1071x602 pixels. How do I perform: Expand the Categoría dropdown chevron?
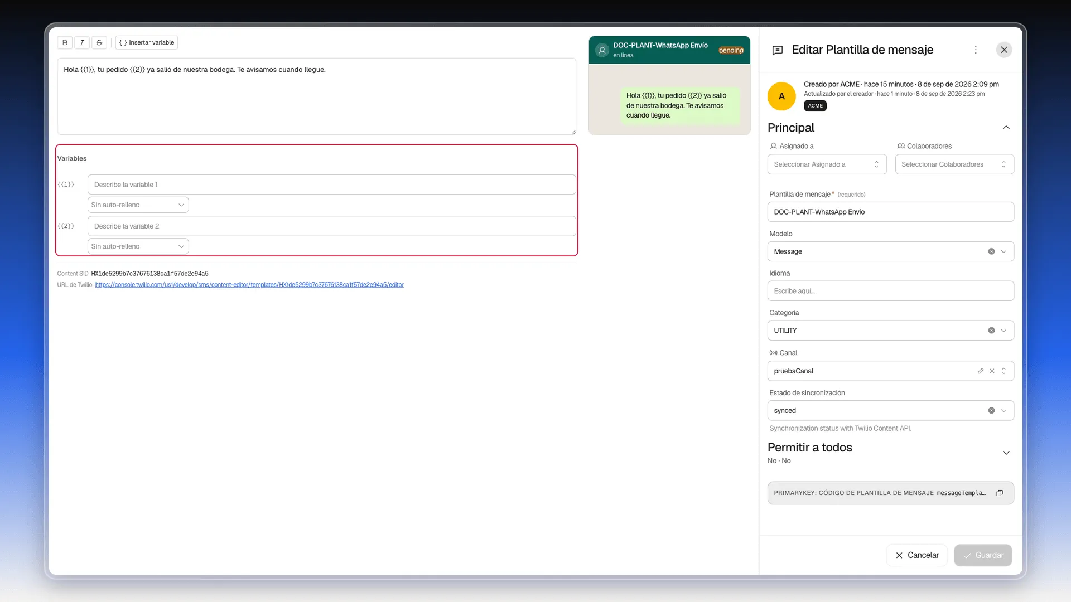click(x=1004, y=331)
